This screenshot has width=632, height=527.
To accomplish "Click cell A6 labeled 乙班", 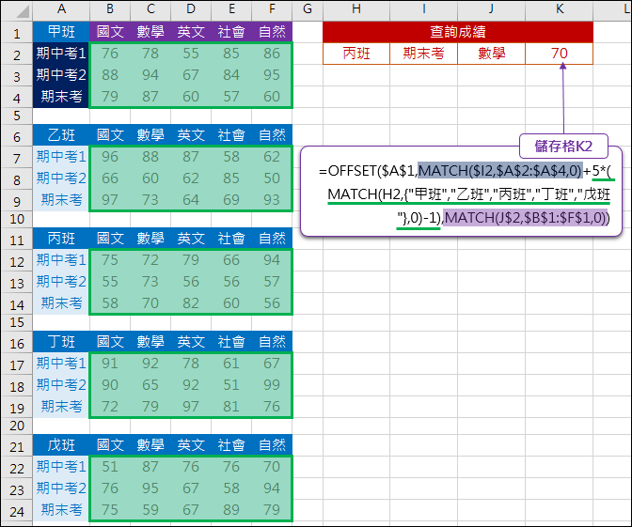I will coord(61,135).
